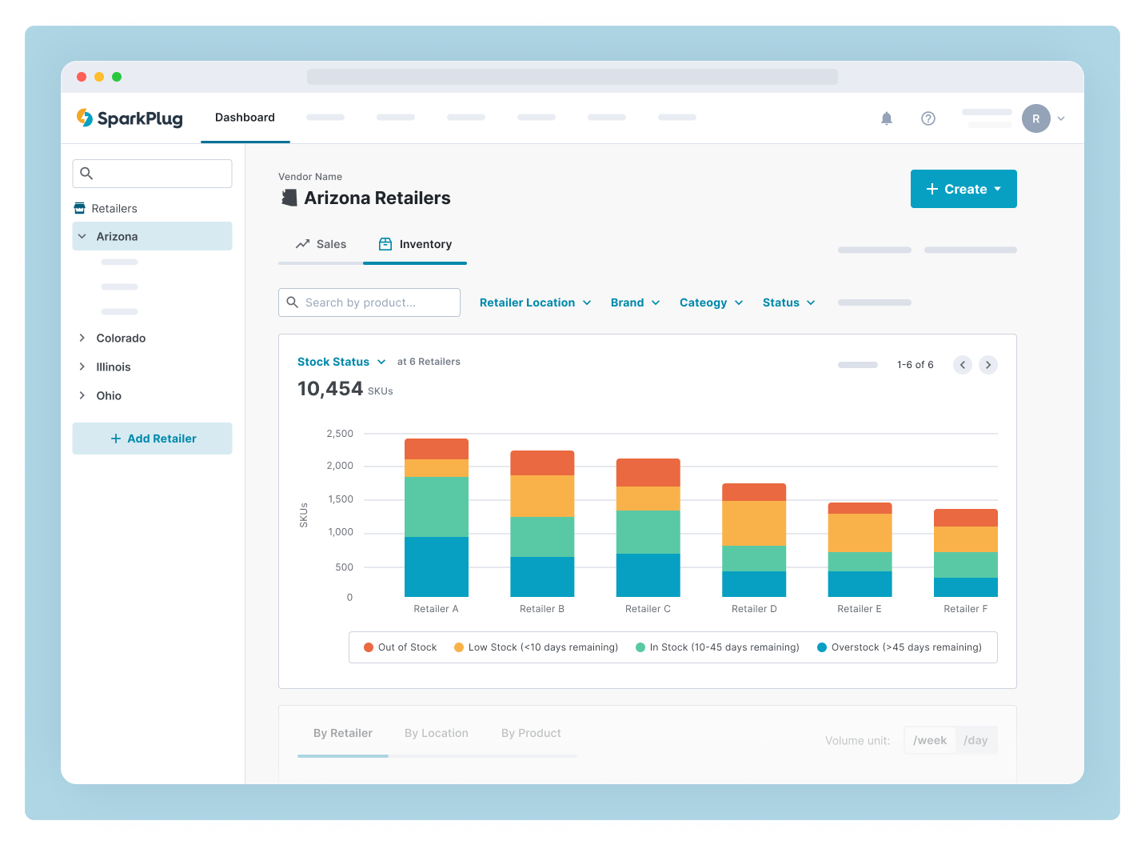Expand the Colorado tree item

(82, 338)
